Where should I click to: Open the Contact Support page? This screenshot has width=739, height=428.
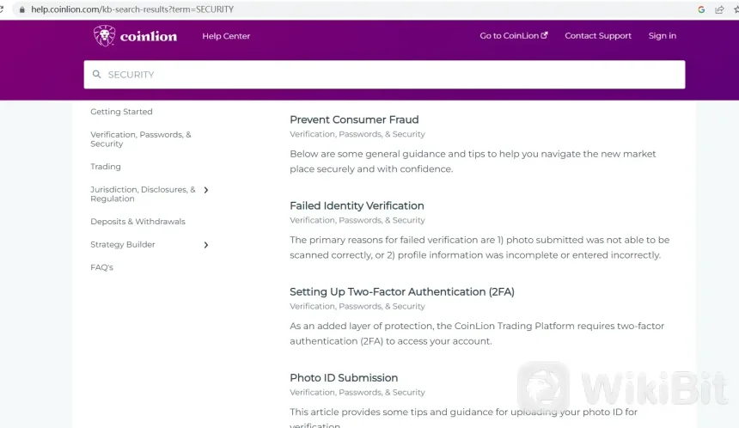597,36
